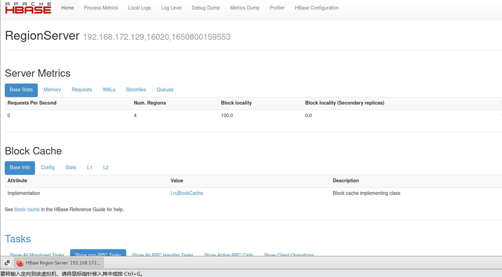The width and height of the screenshot is (502, 277).
Task: Click the Chinese VM input hint text
Action: click(x=72, y=274)
